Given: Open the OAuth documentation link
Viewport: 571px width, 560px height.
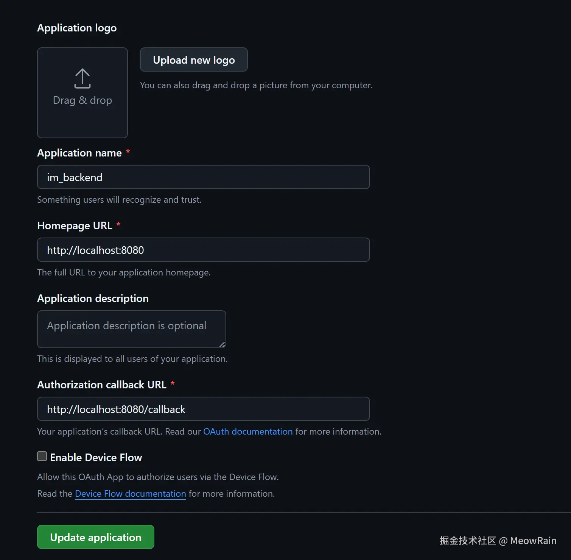Looking at the screenshot, I should [248, 432].
